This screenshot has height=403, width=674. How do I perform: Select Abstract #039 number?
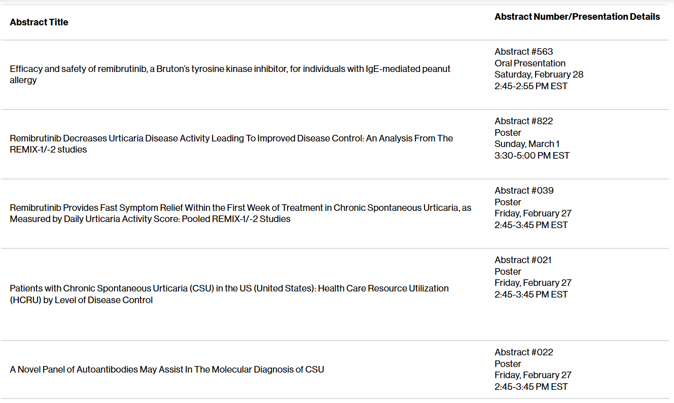tap(524, 191)
